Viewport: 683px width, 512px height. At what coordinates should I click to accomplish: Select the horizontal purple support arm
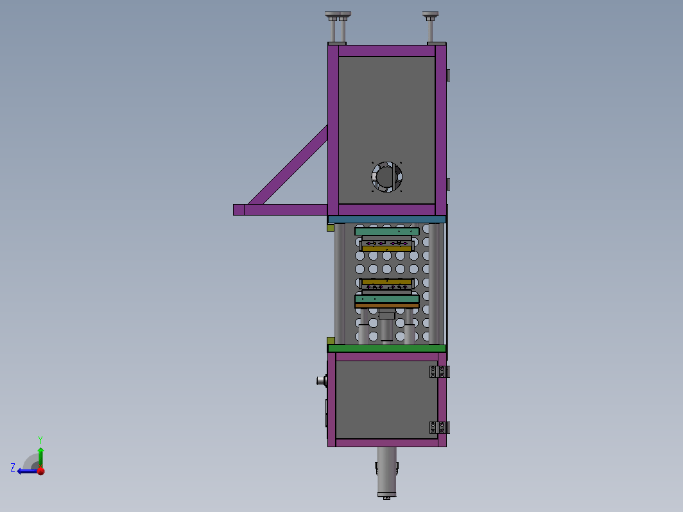281,210
